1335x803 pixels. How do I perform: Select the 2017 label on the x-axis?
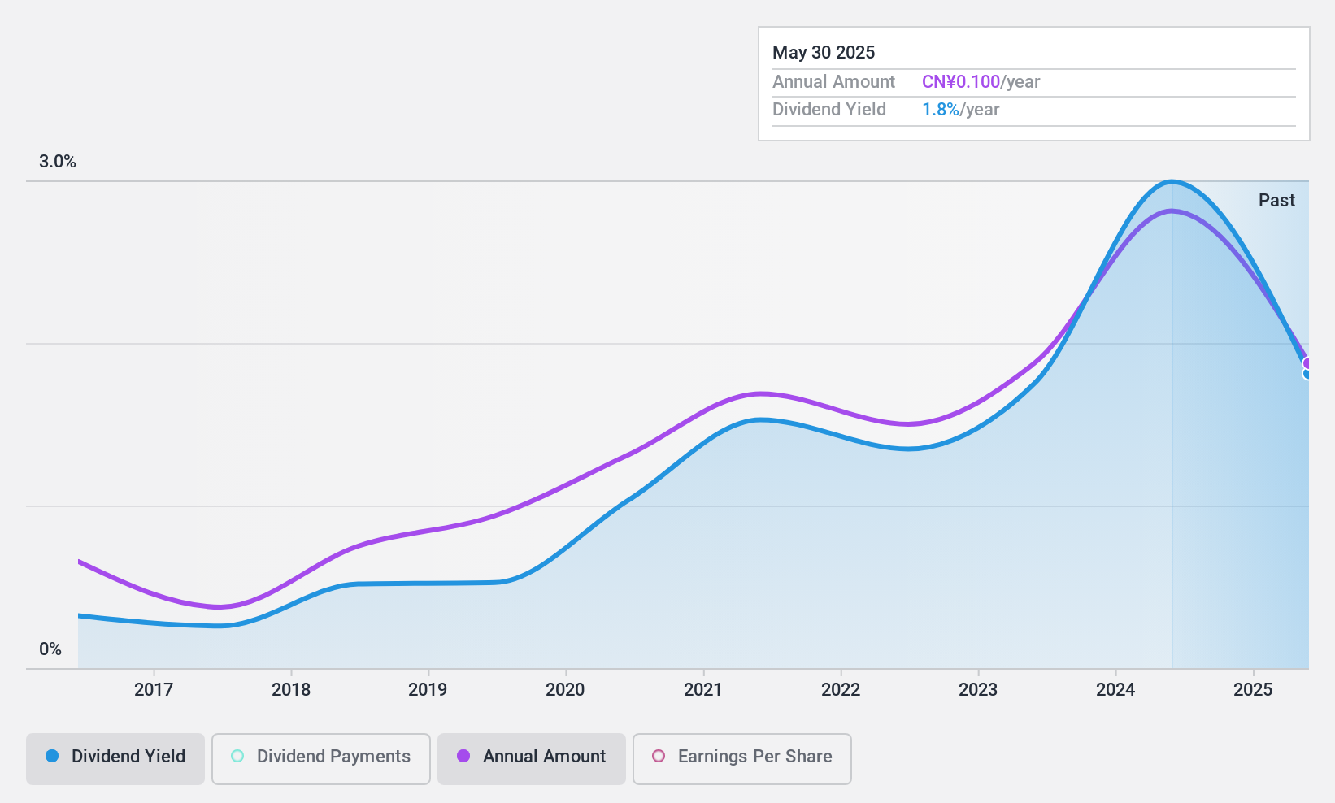154,690
